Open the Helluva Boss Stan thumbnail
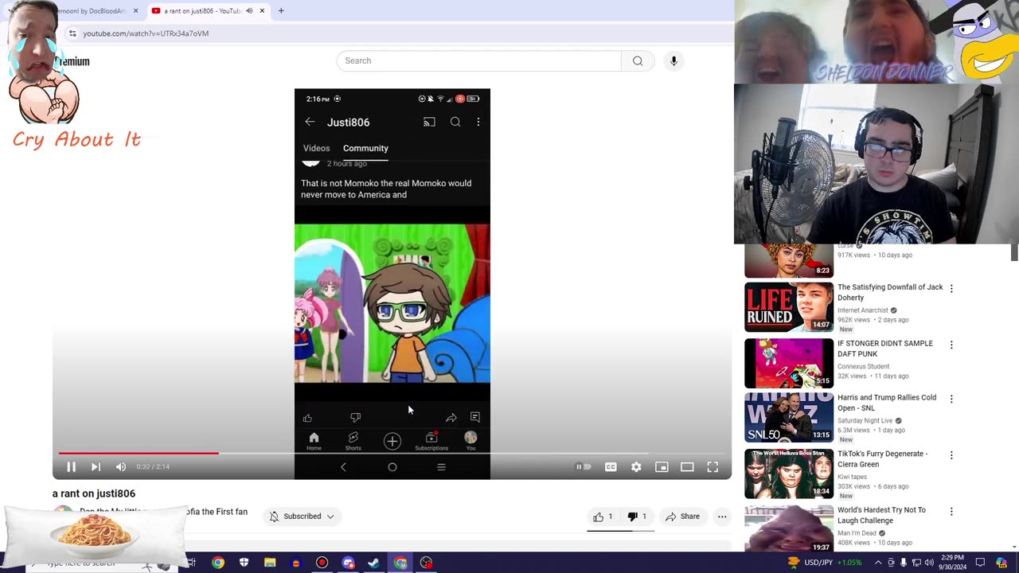Viewport: 1019px width, 573px height. coord(789,474)
